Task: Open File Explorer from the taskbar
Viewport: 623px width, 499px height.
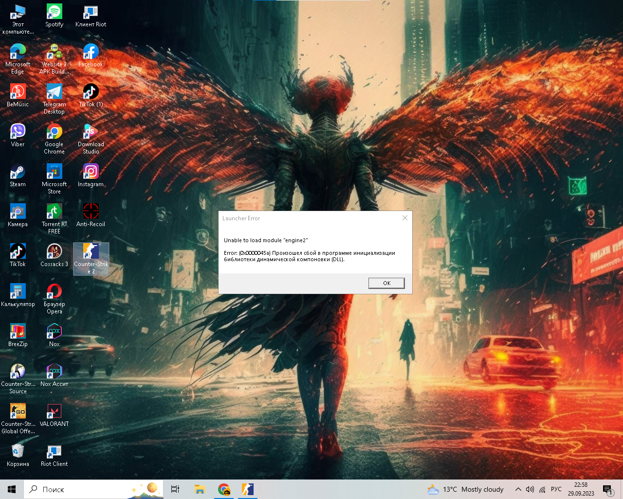Action: tap(200, 489)
